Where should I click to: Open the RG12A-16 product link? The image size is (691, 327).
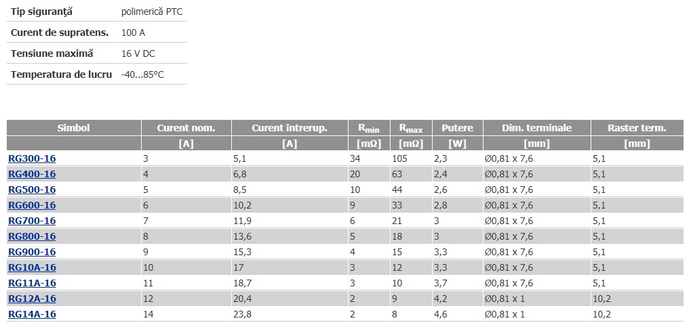click(32, 299)
